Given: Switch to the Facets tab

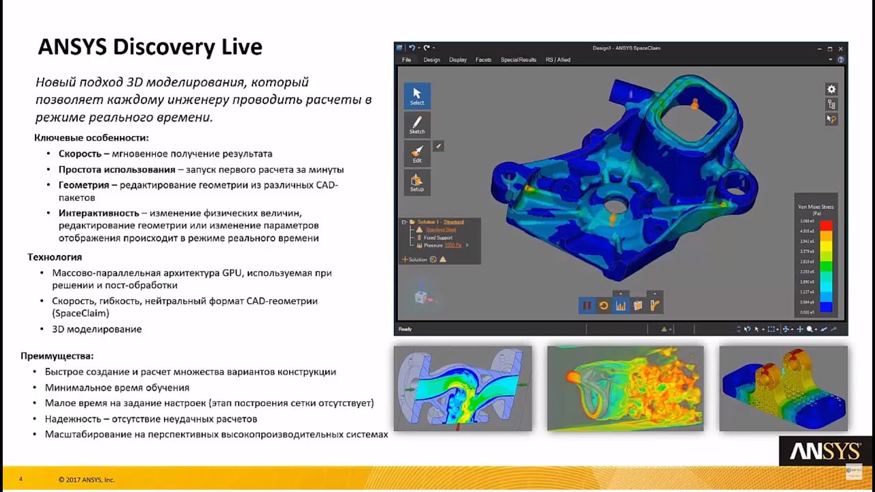Looking at the screenshot, I should click(483, 60).
